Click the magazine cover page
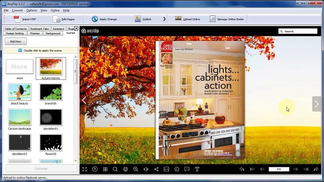The image size is (324, 182). click(200, 100)
